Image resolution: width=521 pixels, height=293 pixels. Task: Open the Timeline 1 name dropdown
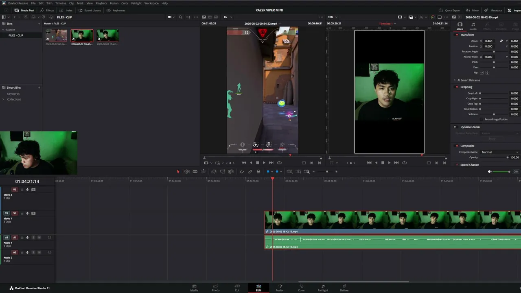coord(387,24)
